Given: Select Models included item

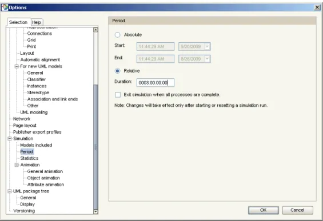Looking at the screenshot, I should [x=36, y=145].
